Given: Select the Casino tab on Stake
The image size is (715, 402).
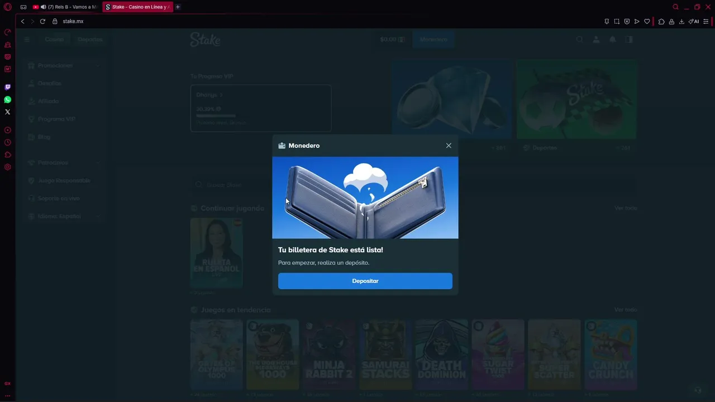Looking at the screenshot, I should 55,40.
